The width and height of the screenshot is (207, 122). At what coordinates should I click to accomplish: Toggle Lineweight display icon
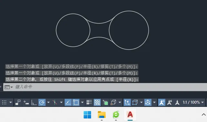coord(89,102)
